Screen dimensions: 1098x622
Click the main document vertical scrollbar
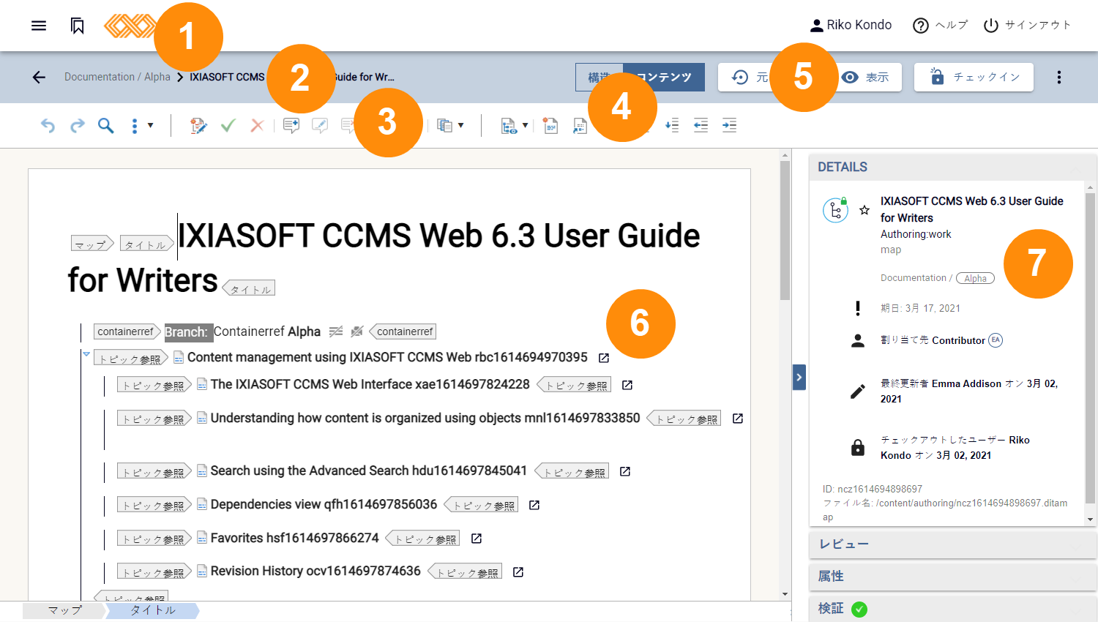785,231
